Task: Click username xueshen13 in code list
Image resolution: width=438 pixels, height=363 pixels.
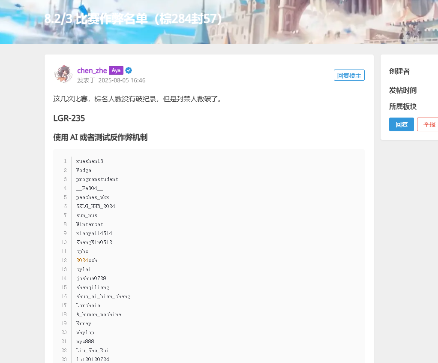Action: pos(90,161)
